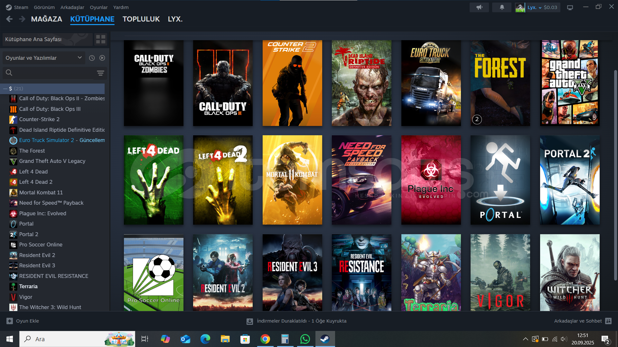Sort by recent activity clock icon

coord(92,58)
